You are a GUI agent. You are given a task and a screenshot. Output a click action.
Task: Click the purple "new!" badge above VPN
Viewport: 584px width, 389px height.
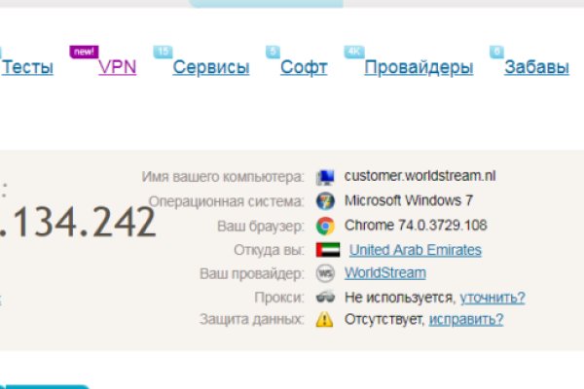tap(84, 52)
